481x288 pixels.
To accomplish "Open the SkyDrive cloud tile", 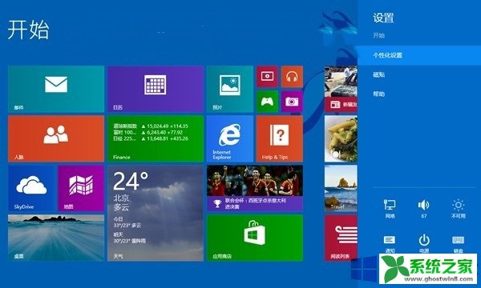I will (31, 188).
